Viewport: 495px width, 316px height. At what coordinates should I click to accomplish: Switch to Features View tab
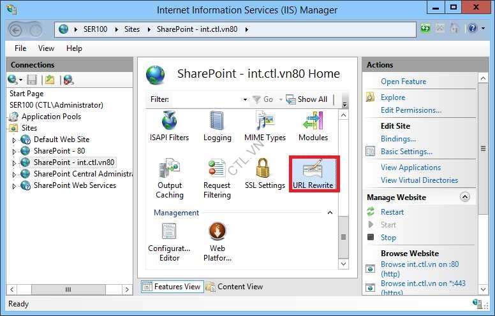click(172, 287)
